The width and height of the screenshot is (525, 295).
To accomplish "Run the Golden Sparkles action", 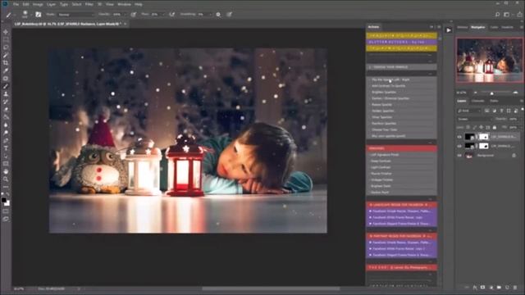I will click(401, 111).
